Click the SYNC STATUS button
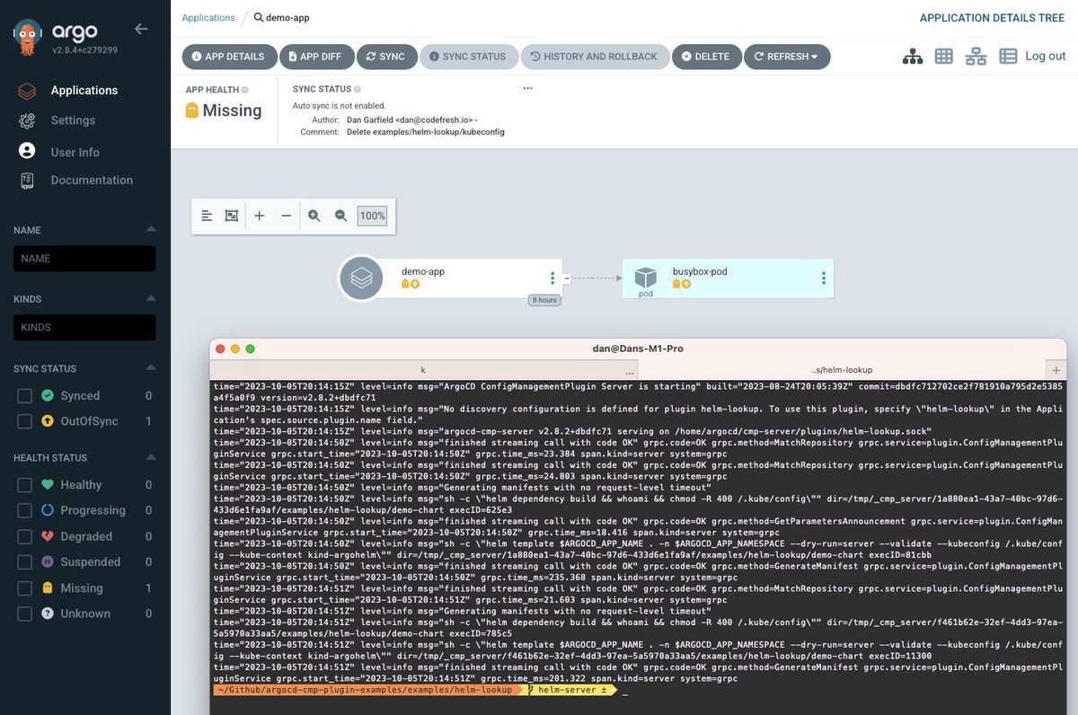This screenshot has width=1078, height=715. (469, 57)
